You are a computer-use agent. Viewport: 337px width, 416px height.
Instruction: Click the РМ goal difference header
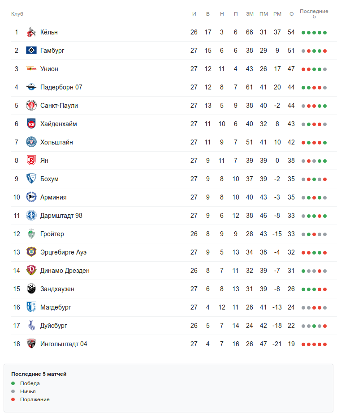[277, 14]
